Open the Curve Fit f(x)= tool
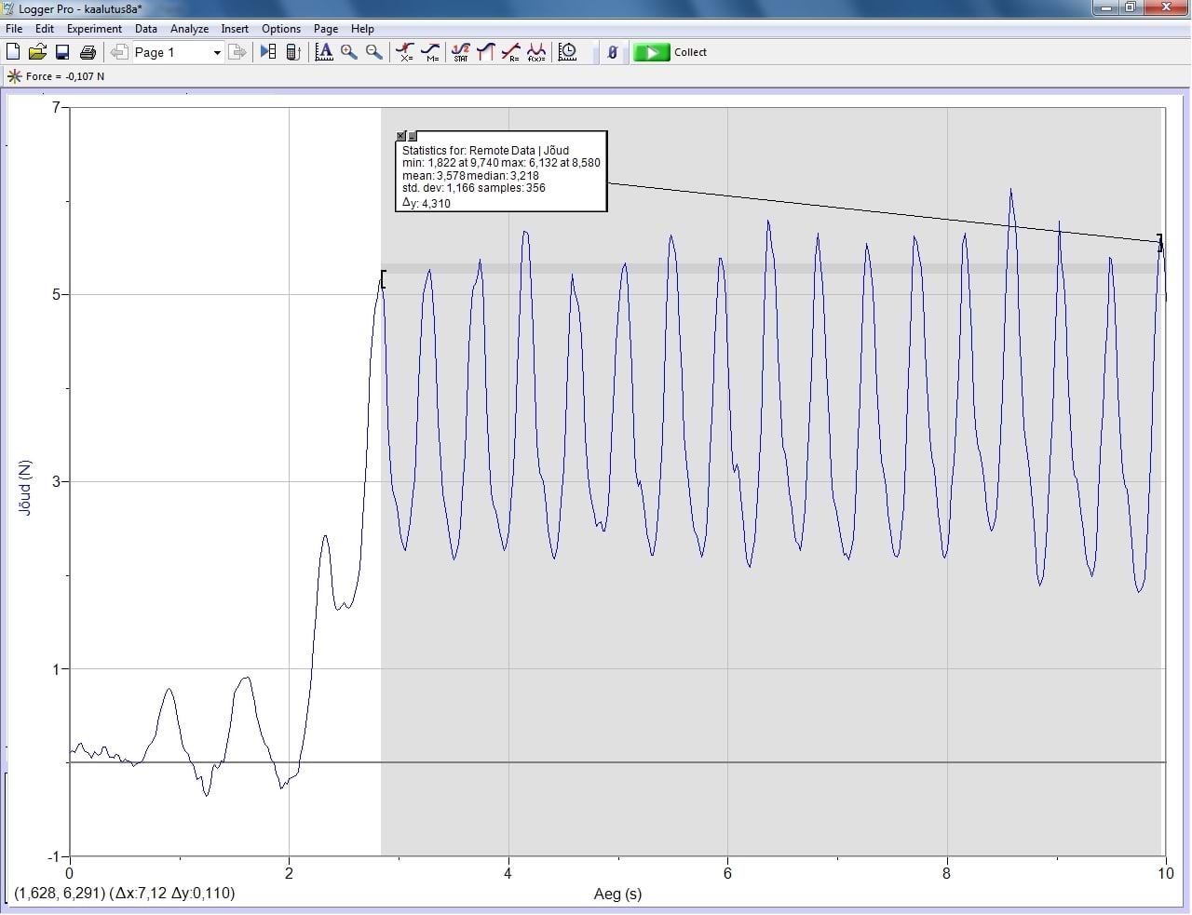This screenshot has width=1192, height=915. pos(536,52)
